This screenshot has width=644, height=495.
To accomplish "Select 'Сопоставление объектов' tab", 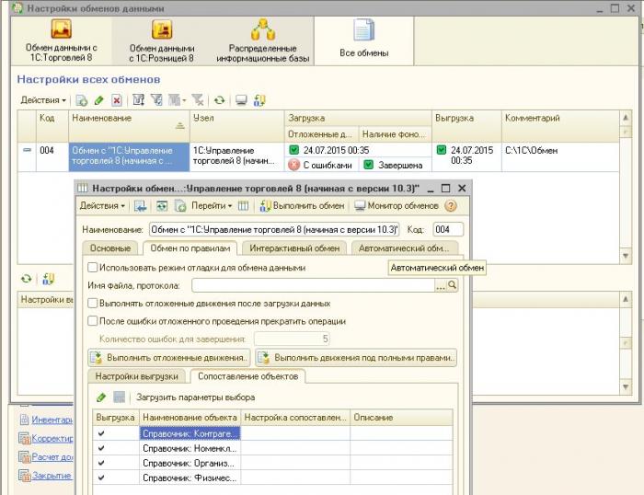I will (247, 376).
